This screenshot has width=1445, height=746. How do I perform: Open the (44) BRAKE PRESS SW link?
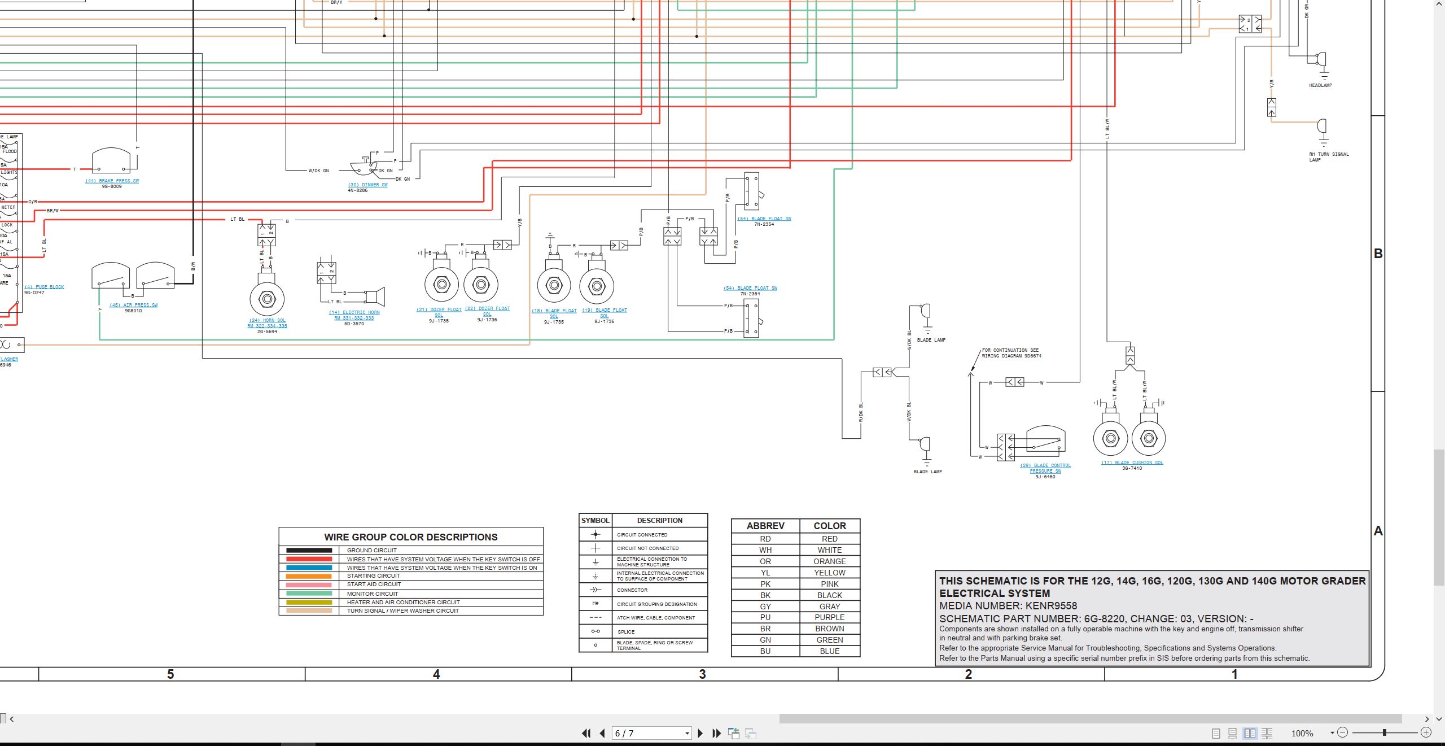click(x=112, y=181)
